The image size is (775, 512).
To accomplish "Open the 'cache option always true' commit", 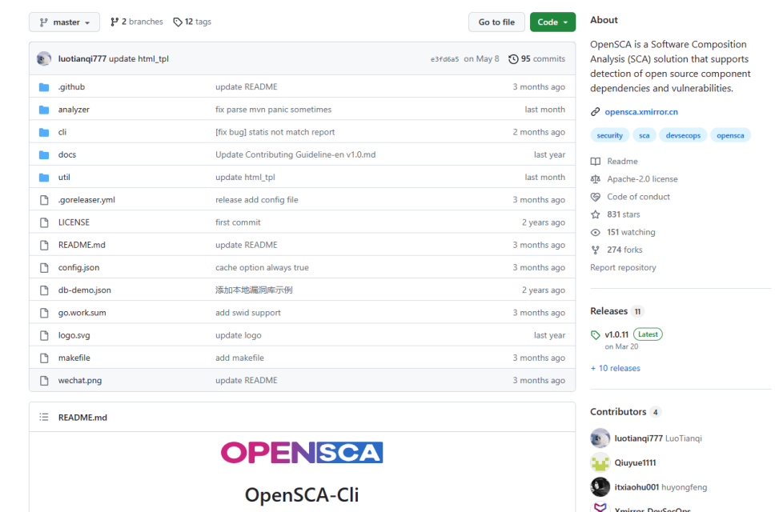I will tap(262, 268).
